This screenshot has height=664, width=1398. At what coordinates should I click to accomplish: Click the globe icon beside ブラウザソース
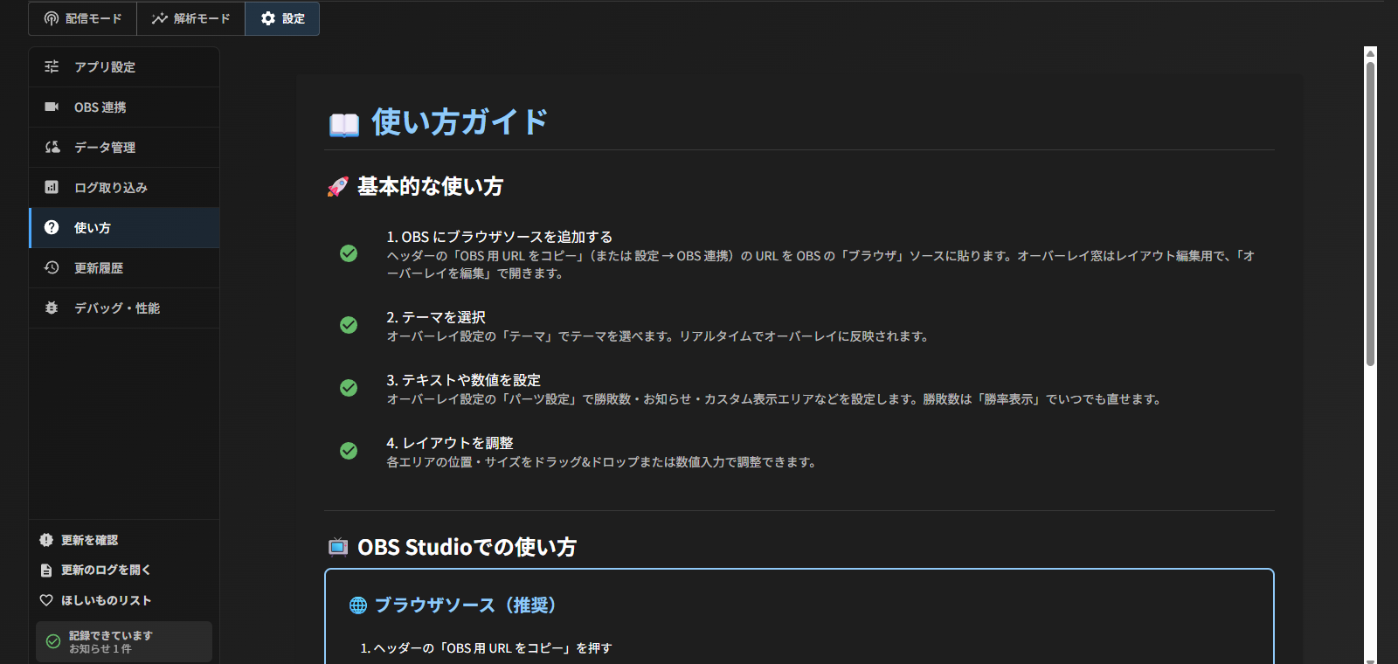coord(358,605)
